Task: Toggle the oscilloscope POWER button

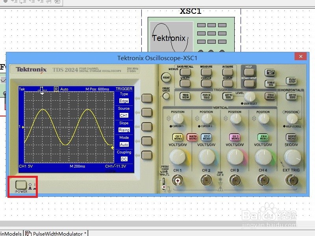Action: coord(21,184)
